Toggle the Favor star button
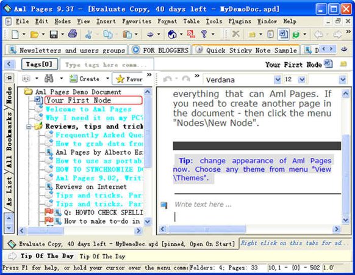The width and height of the screenshot is (355, 275). pos(129,79)
